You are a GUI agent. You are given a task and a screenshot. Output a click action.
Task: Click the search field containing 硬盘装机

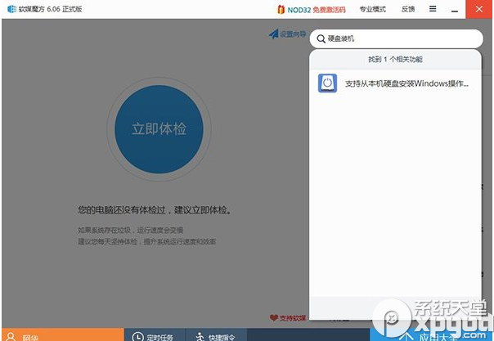click(x=397, y=38)
